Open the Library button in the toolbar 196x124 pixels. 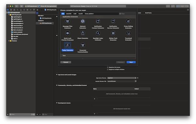pyautogui.click(x=168, y=6)
